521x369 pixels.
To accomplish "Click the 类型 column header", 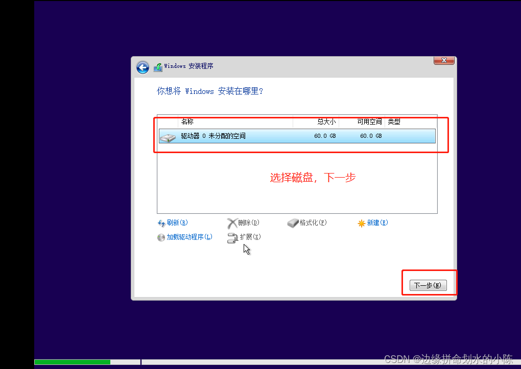I will point(394,121).
